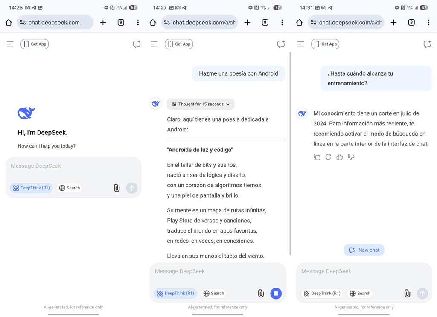
Task: Start a new chat icon in left screen header
Action: (x=137, y=44)
